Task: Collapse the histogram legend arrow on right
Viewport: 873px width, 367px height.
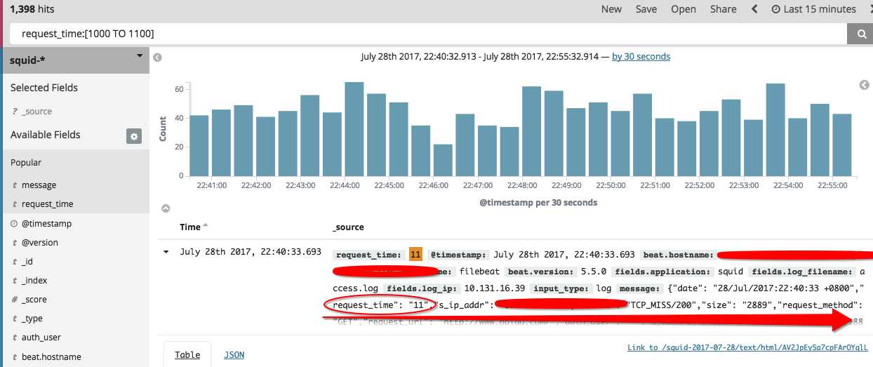Action: [865, 85]
